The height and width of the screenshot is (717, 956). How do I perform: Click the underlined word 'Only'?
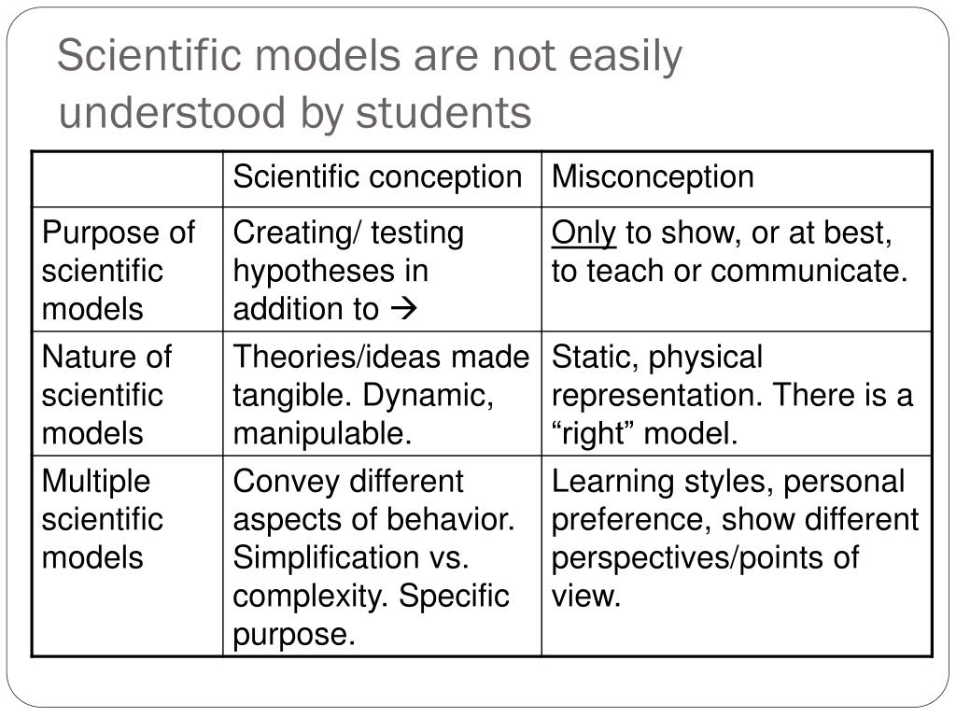pyautogui.click(x=583, y=232)
